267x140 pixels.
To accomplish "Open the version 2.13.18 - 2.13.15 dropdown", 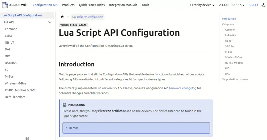I will pyautogui.click(x=232, y=5).
